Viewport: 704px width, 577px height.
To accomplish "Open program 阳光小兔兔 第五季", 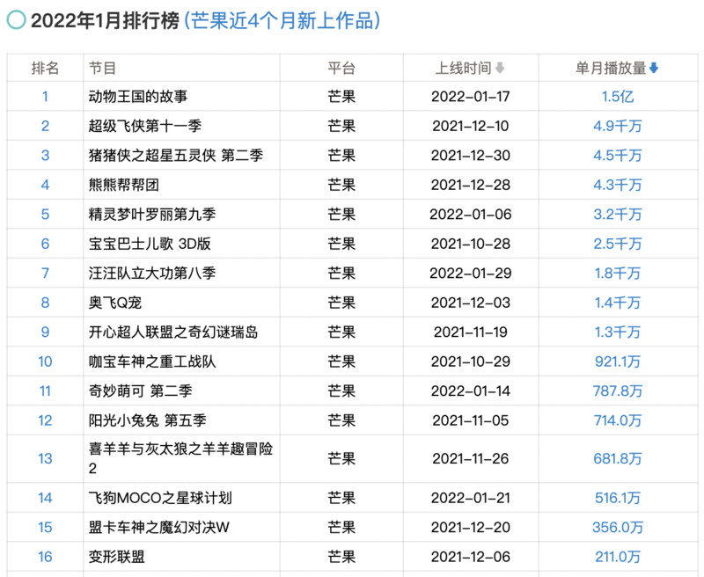I will 147,420.
